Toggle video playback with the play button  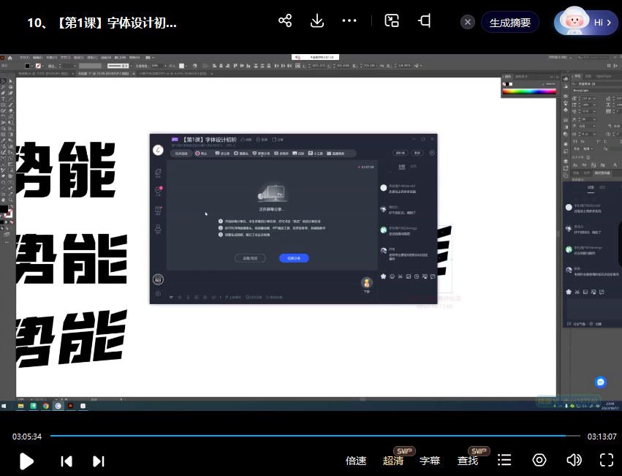[26, 461]
